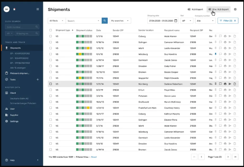The image size is (244, 167).
Task: Click the send icon in the Jacob Jones Garmisch row
Action: (230, 60)
